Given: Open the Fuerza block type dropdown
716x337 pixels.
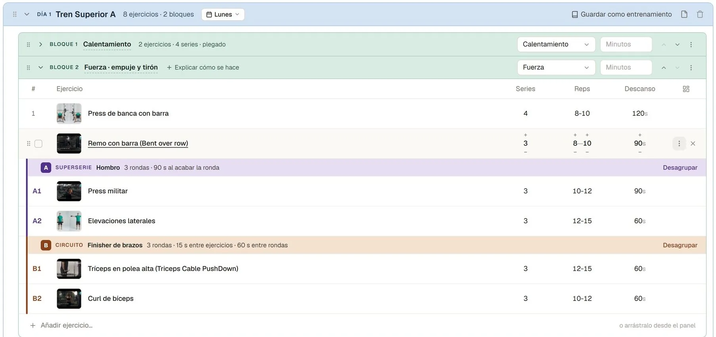Looking at the screenshot, I should pyautogui.click(x=556, y=67).
